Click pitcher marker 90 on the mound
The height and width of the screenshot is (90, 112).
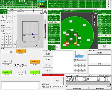point(71,39)
